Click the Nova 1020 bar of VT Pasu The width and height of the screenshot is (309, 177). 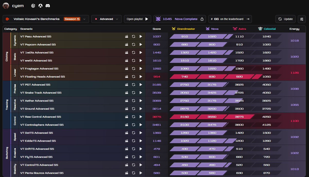(212, 37)
